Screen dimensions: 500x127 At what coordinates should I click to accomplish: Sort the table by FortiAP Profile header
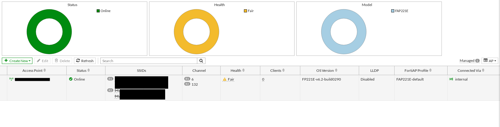click(418, 71)
